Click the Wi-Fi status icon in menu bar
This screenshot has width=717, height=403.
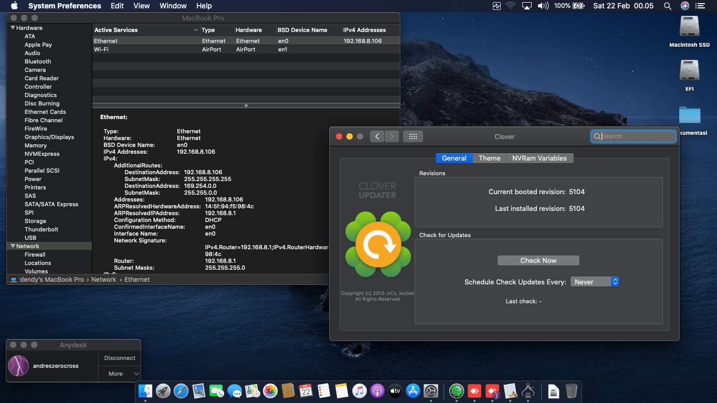[x=510, y=6]
